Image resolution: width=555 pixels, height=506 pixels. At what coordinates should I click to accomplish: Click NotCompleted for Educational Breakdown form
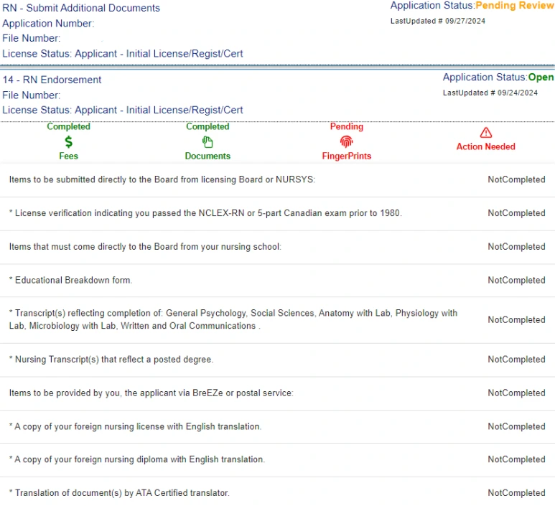[x=516, y=281]
